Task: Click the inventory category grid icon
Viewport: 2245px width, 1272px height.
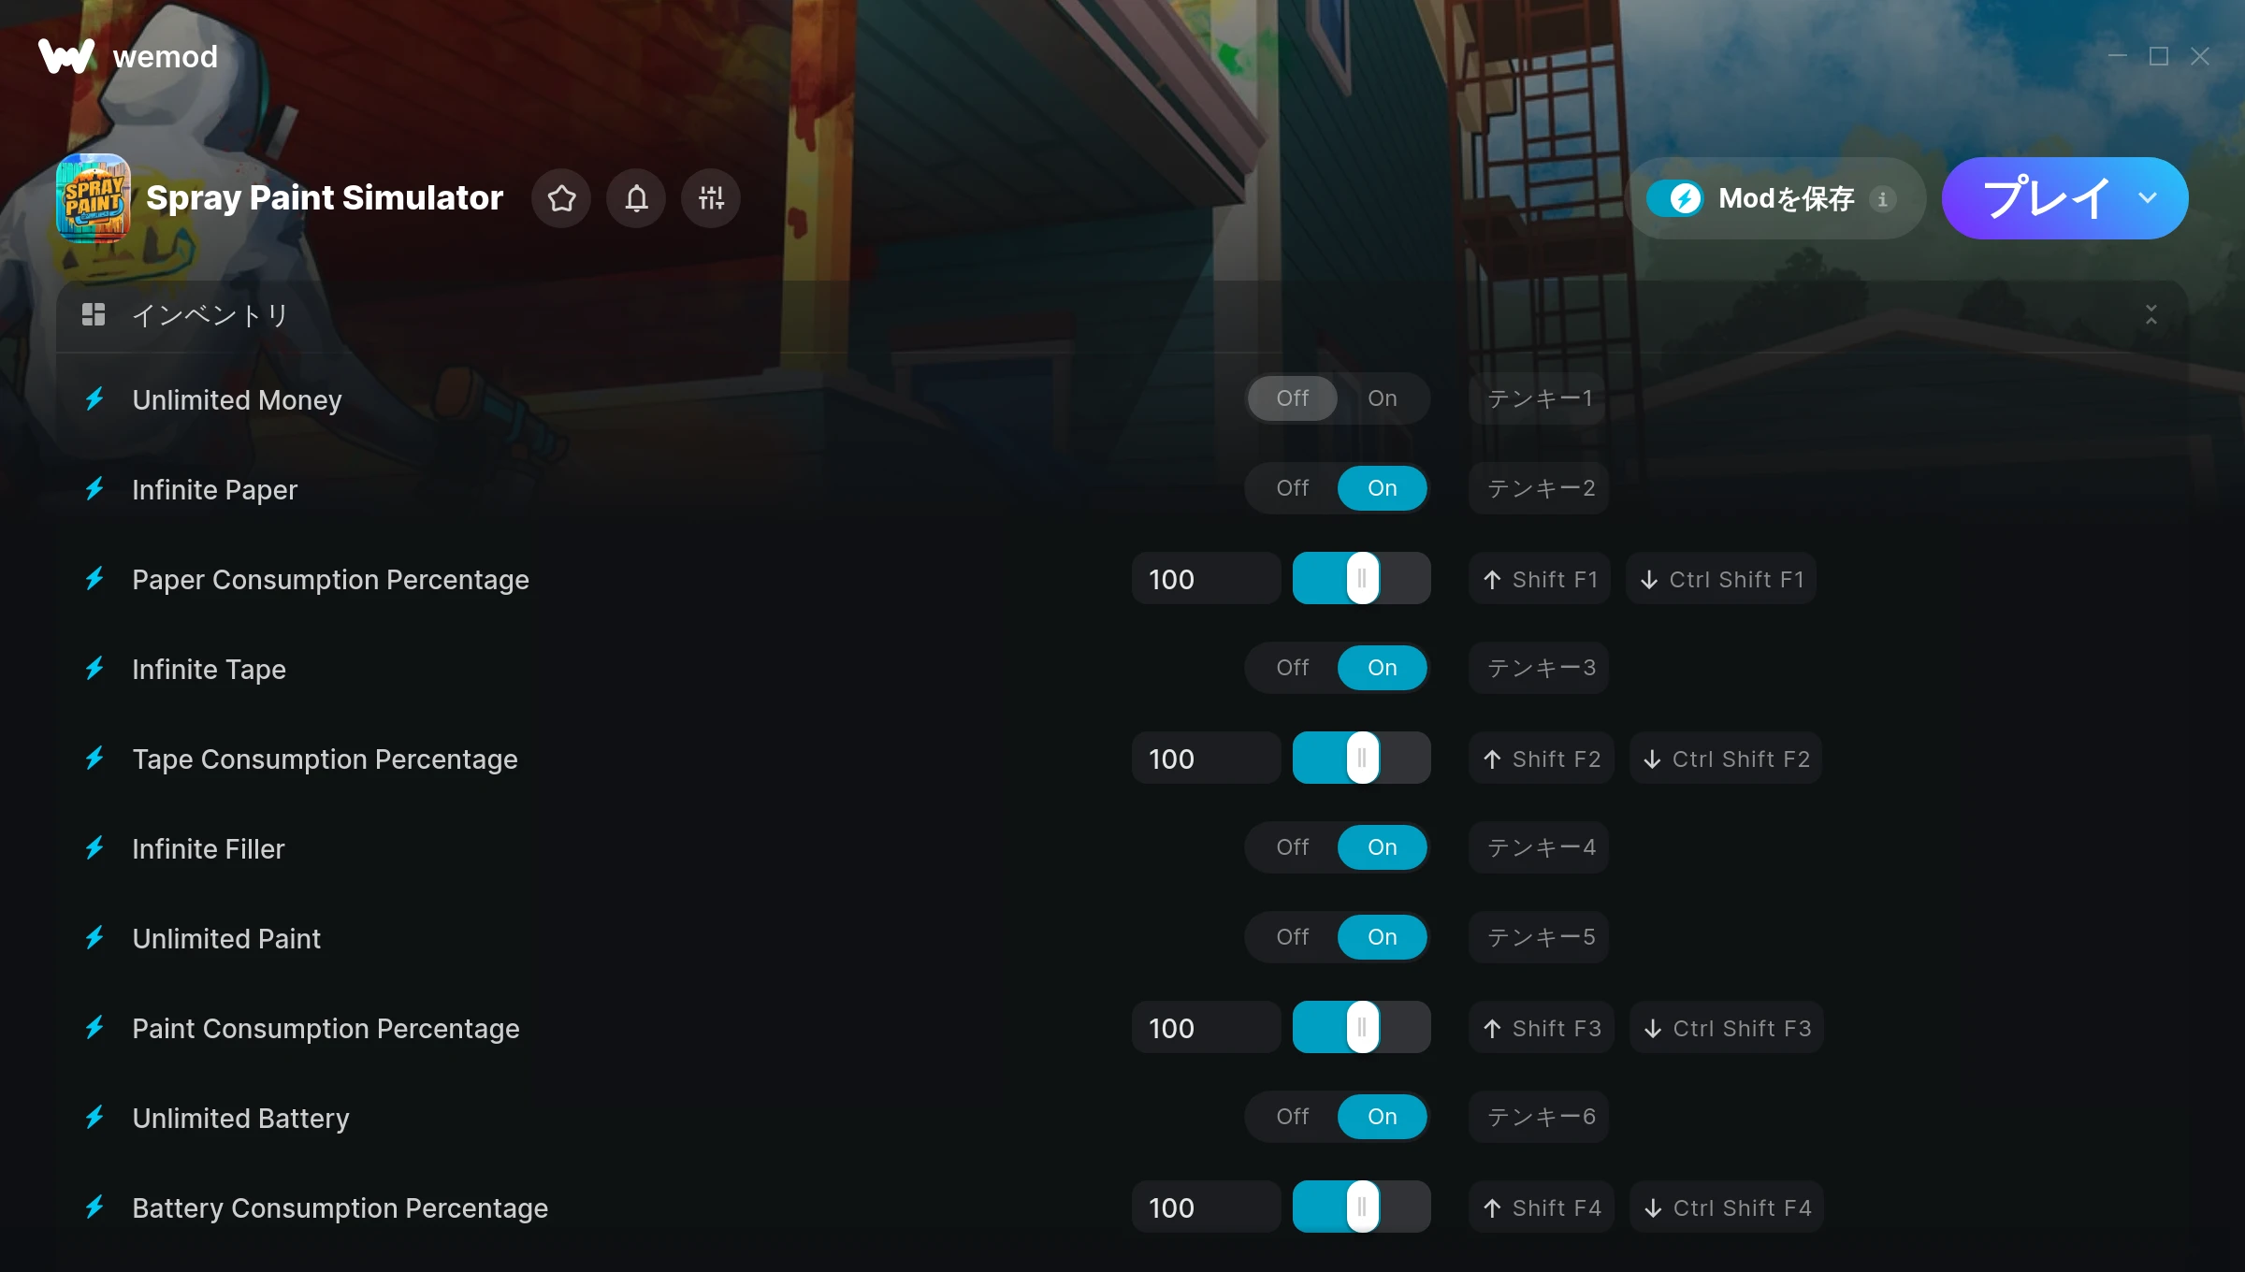Action: click(94, 315)
